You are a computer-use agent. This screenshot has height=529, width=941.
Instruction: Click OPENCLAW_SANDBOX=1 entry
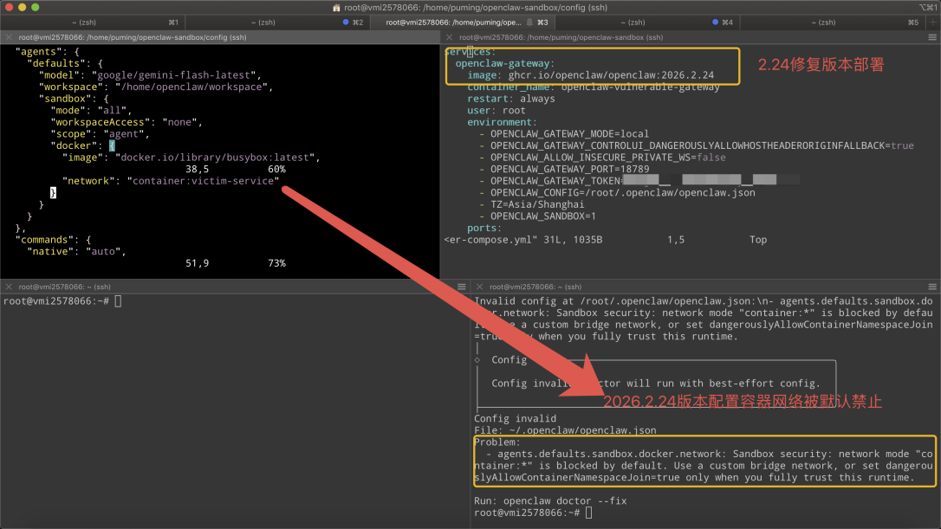coord(538,216)
